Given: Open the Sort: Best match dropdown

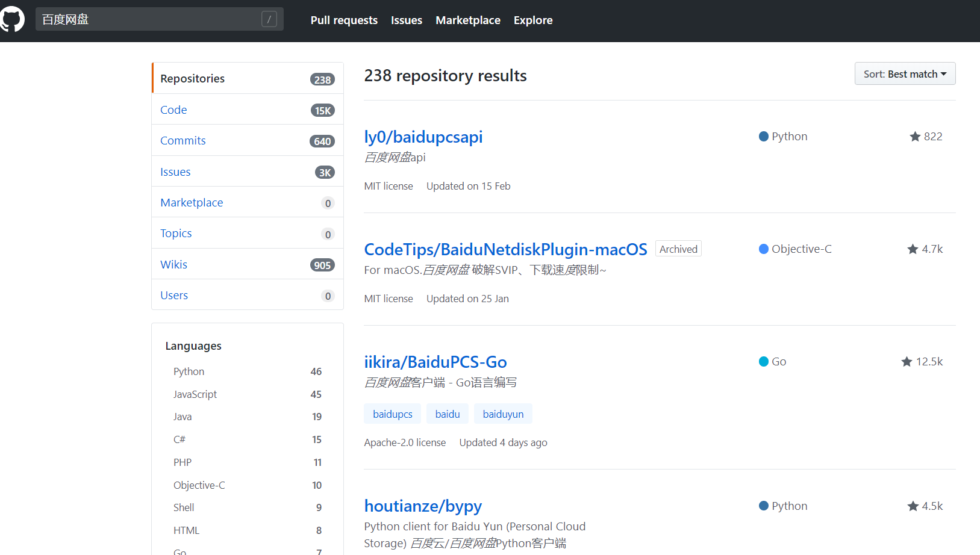Looking at the screenshot, I should [x=905, y=74].
